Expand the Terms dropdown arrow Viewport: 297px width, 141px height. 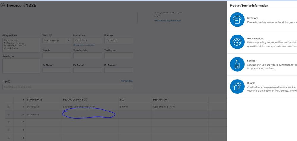[x=68, y=40]
